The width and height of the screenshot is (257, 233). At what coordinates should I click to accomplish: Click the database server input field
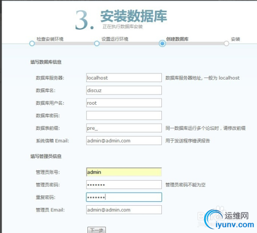point(124,77)
